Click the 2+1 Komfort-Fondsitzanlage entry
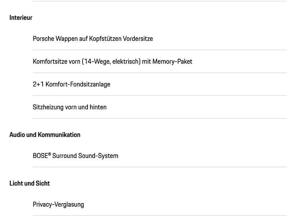Viewport: 287px width, 216px height. (x=71, y=84)
